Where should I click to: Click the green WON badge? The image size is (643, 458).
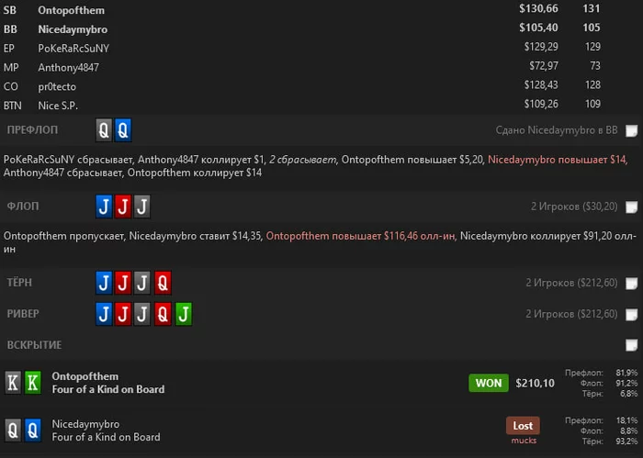coord(489,383)
